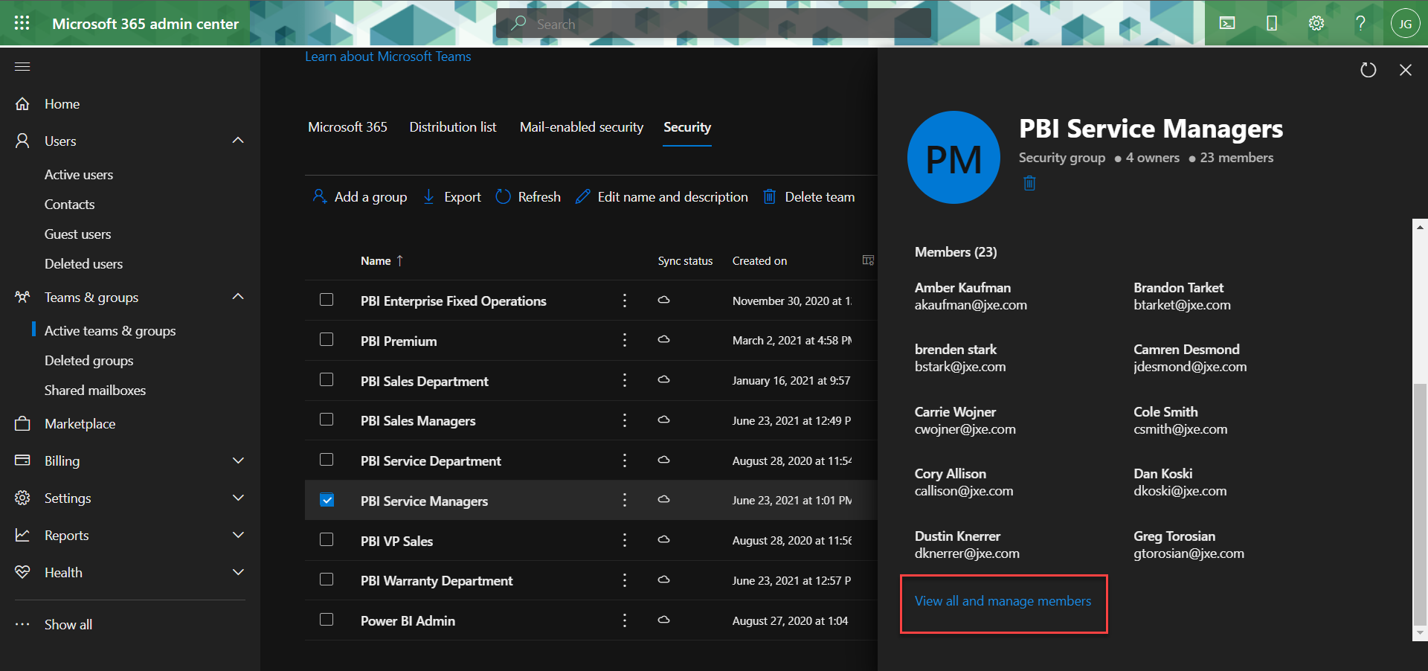Select PBI Warranty Department checkbox

click(x=327, y=579)
